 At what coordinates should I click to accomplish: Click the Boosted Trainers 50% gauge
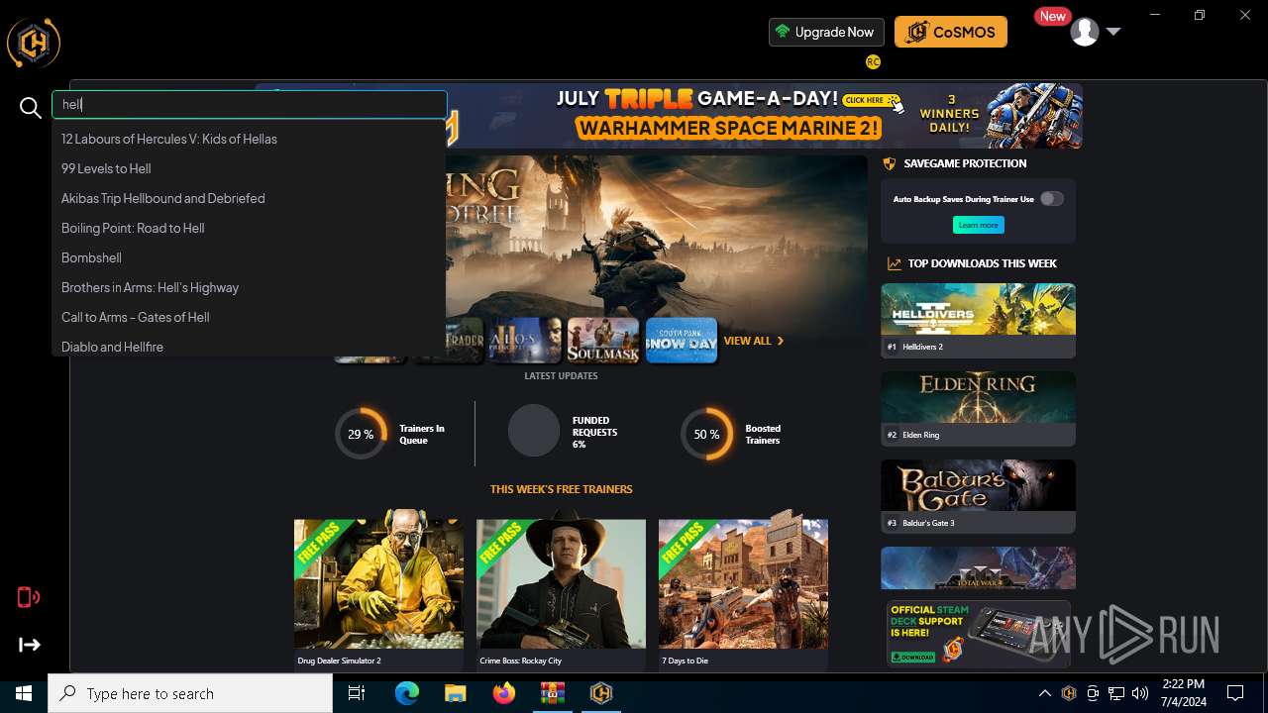coord(707,434)
